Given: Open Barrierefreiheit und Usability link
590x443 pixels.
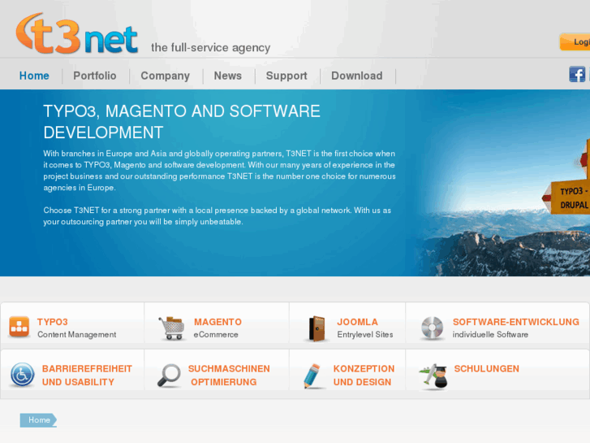Looking at the screenshot, I should click(87, 376).
